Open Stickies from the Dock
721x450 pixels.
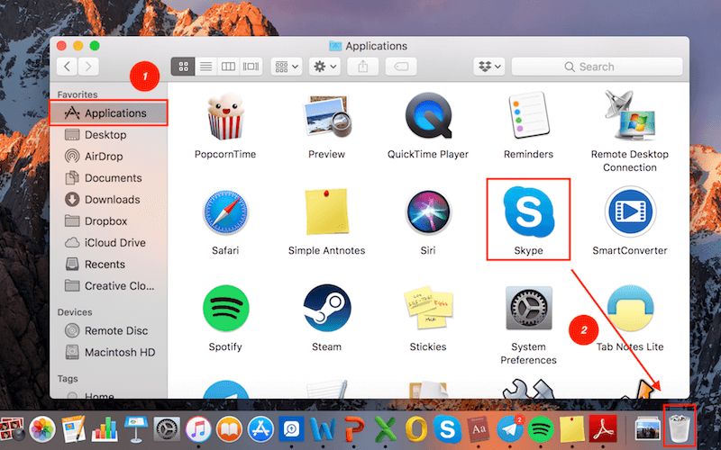point(572,430)
